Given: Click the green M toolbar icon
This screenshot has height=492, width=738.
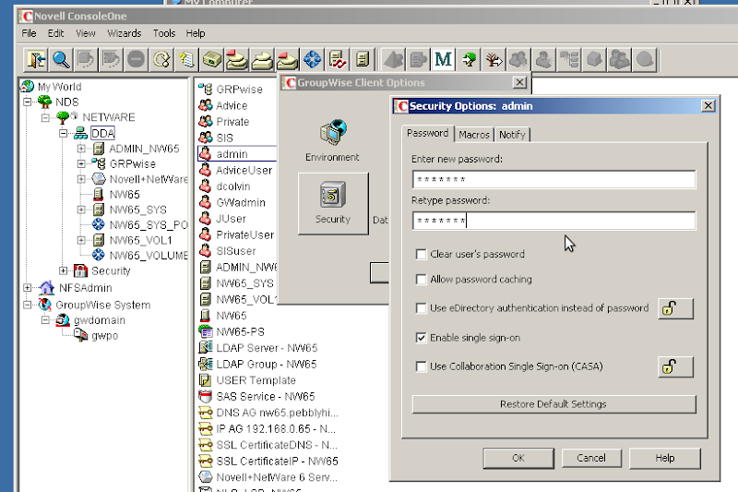Looking at the screenshot, I should click(x=443, y=59).
